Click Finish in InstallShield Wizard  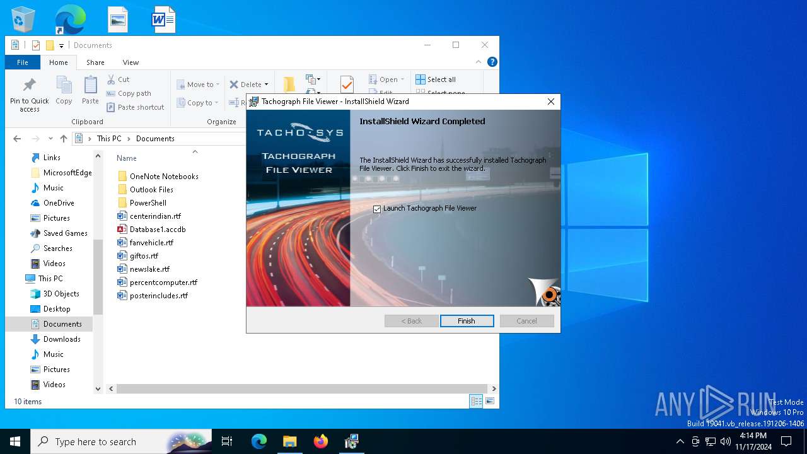467,321
